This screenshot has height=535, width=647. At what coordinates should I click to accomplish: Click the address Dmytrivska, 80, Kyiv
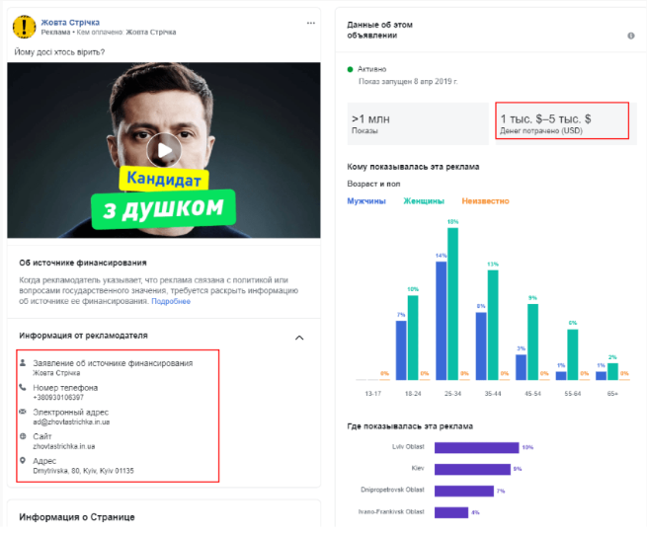[x=83, y=471]
